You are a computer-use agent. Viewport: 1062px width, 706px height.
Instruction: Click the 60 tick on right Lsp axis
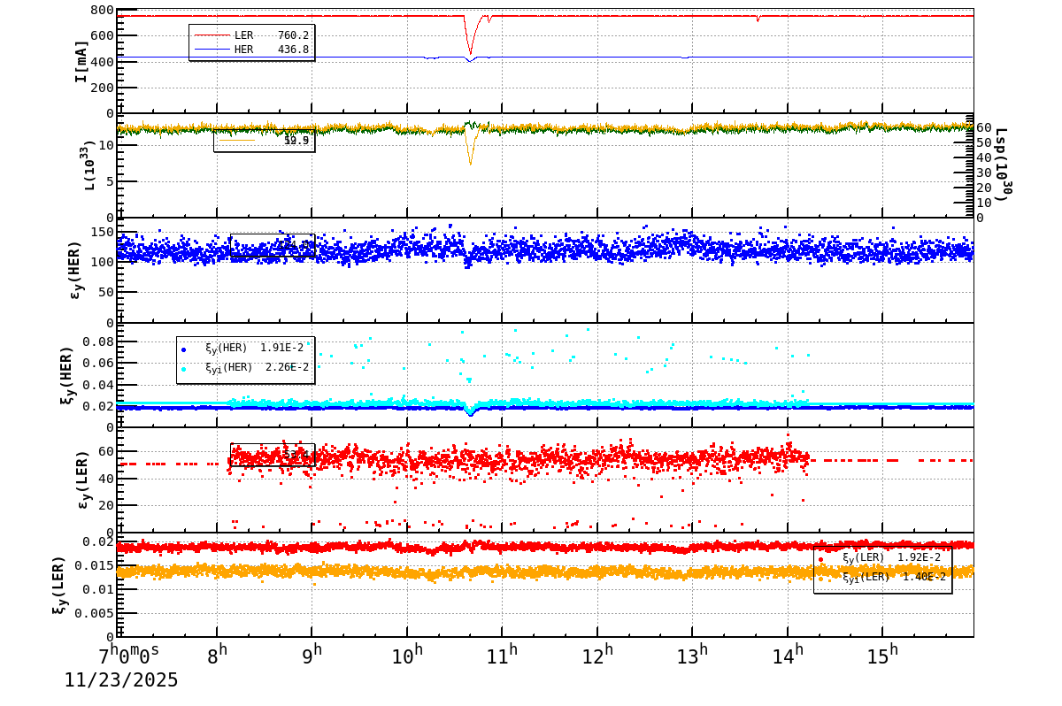(x=984, y=127)
